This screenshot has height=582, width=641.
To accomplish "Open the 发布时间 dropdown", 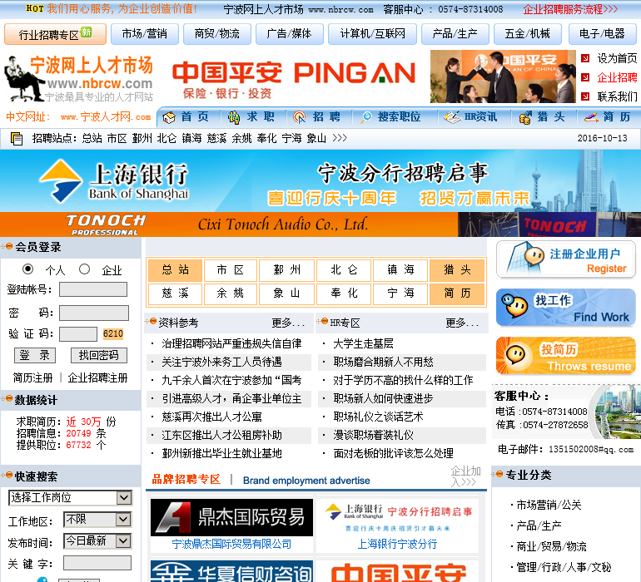I will point(97,541).
